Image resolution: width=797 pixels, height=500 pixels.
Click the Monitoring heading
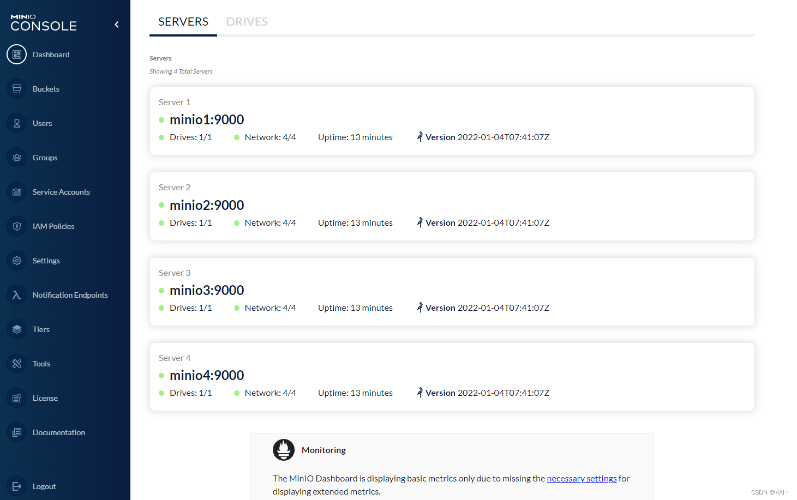coord(323,450)
